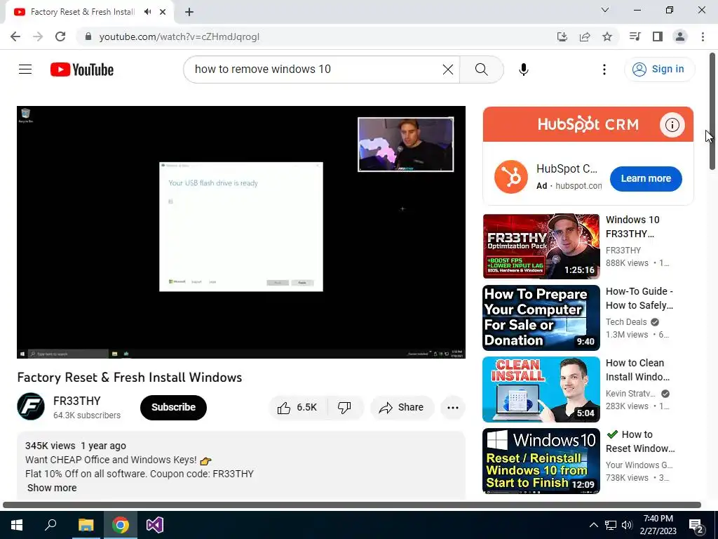This screenshot has height=539, width=718.
Task: Open the FR33THY channel name link
Action: click(x=76, y=401)
